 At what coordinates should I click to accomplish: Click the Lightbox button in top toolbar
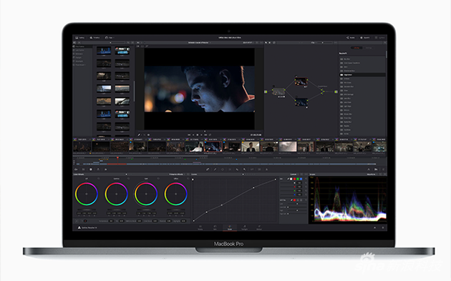tap(380, 38)
